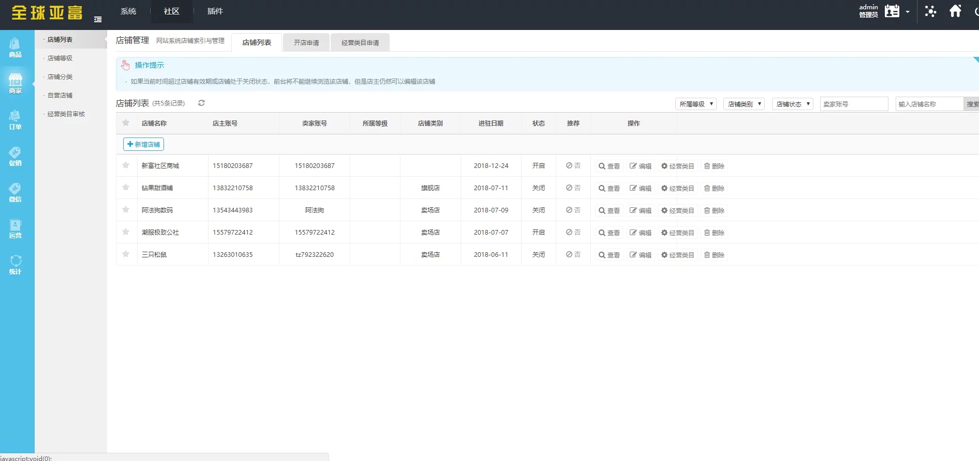Screen dimensions: 979x461
Task: Delete the 阿法狗数码 store
Action: click(714, 210)
